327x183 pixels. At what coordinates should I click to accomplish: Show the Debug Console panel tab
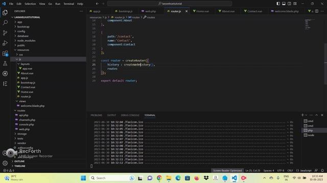130,115
